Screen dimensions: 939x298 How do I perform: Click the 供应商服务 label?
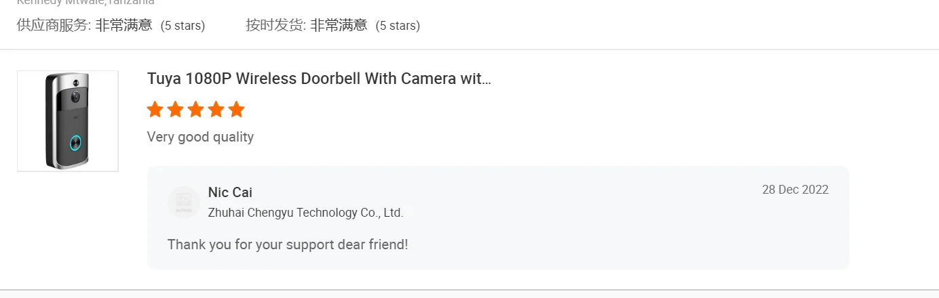[53, 26]
